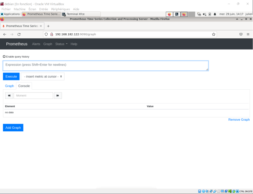This screenshot has width=253, height=194.
Task: Click the shield tracking protection icon
Action: tap(46, 34)
